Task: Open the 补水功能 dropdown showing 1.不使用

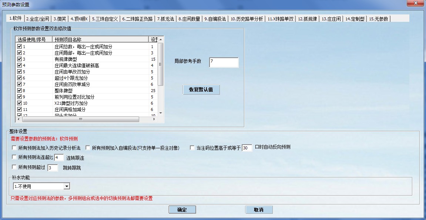Action: tap(67, 186)
